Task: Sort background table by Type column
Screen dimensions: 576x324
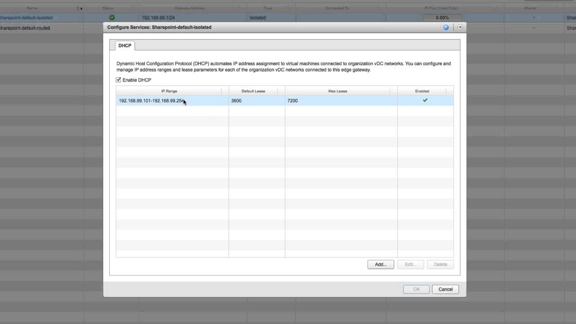Action: tap(268, 8)
